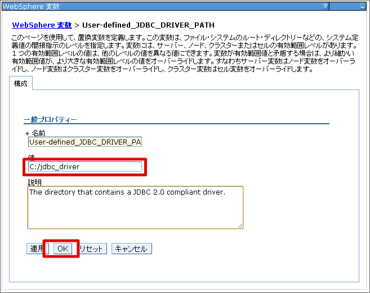The height and width of the screenshot is (293, 370).
Task: Click the description text area resize grip
Action: pos(240,226)
